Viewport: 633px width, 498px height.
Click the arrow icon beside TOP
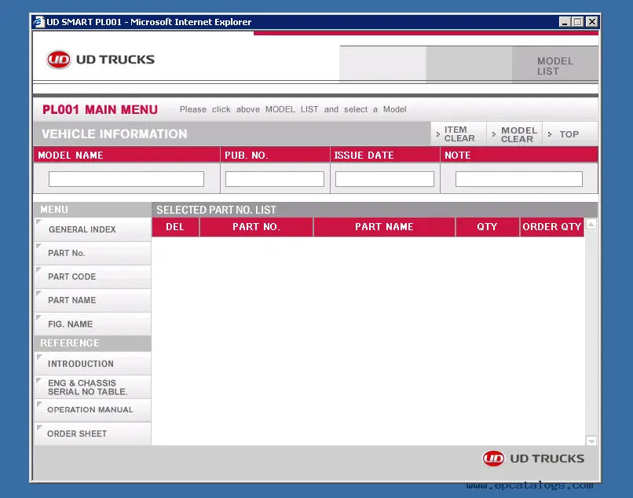(551, 134)
